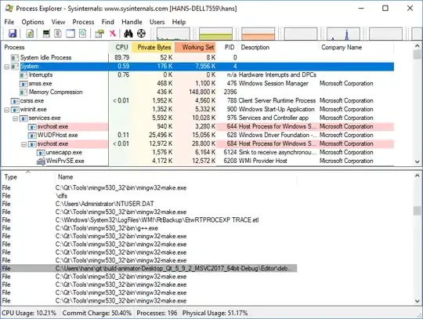Toggle the Show Process Tree toolbar icon

(58, 34)
